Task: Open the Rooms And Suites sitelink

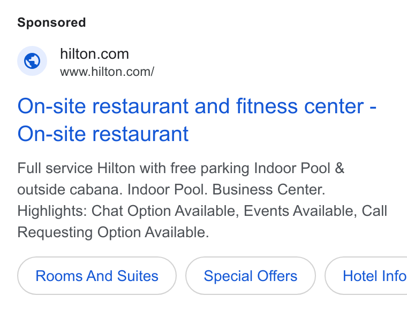Action: click(x=97, y=276)
